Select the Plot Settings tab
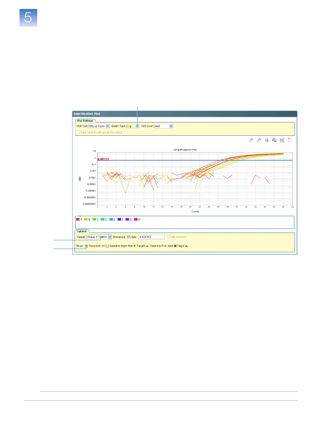Screen dimensions: 332x429 point(85,121)
